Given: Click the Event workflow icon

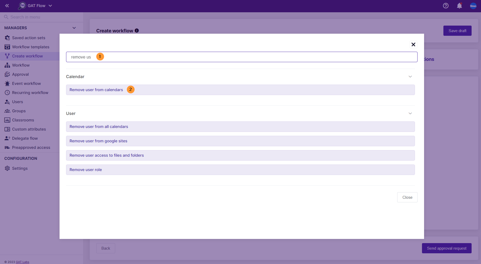Looking at the screenshot, I should 7,84.
